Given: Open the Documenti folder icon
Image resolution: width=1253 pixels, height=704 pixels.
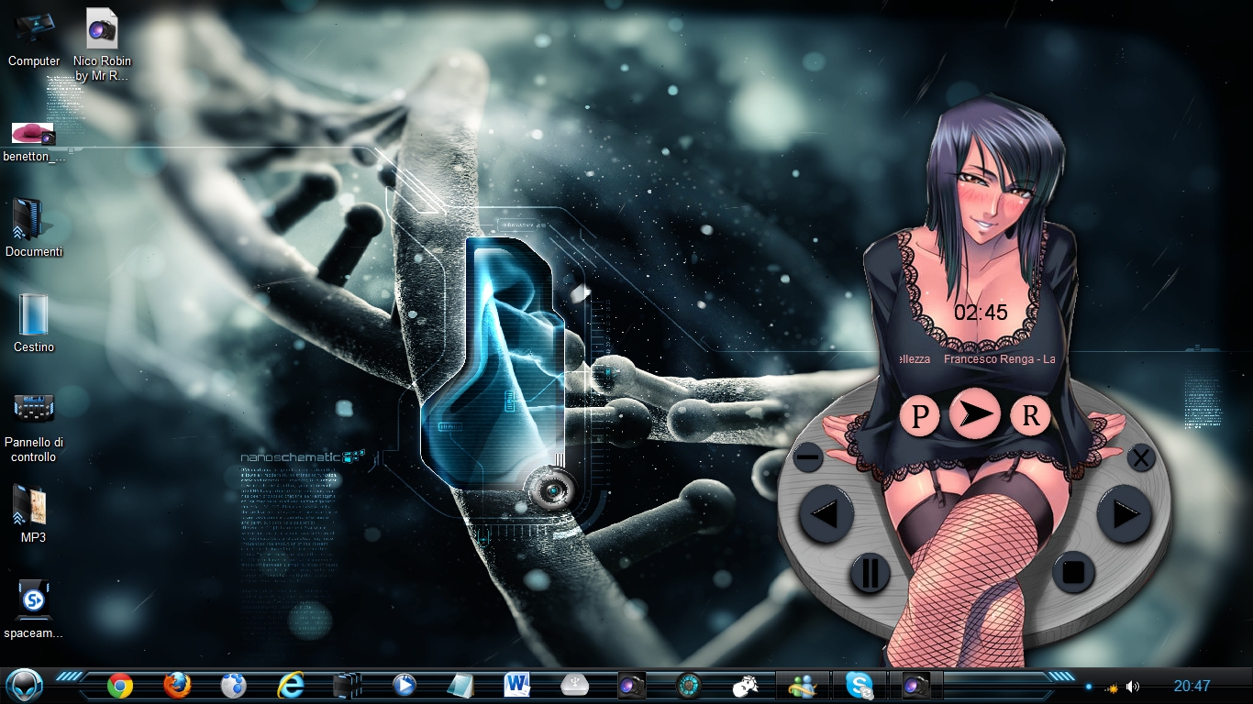Looking at the screenshot, I should 34,227.
